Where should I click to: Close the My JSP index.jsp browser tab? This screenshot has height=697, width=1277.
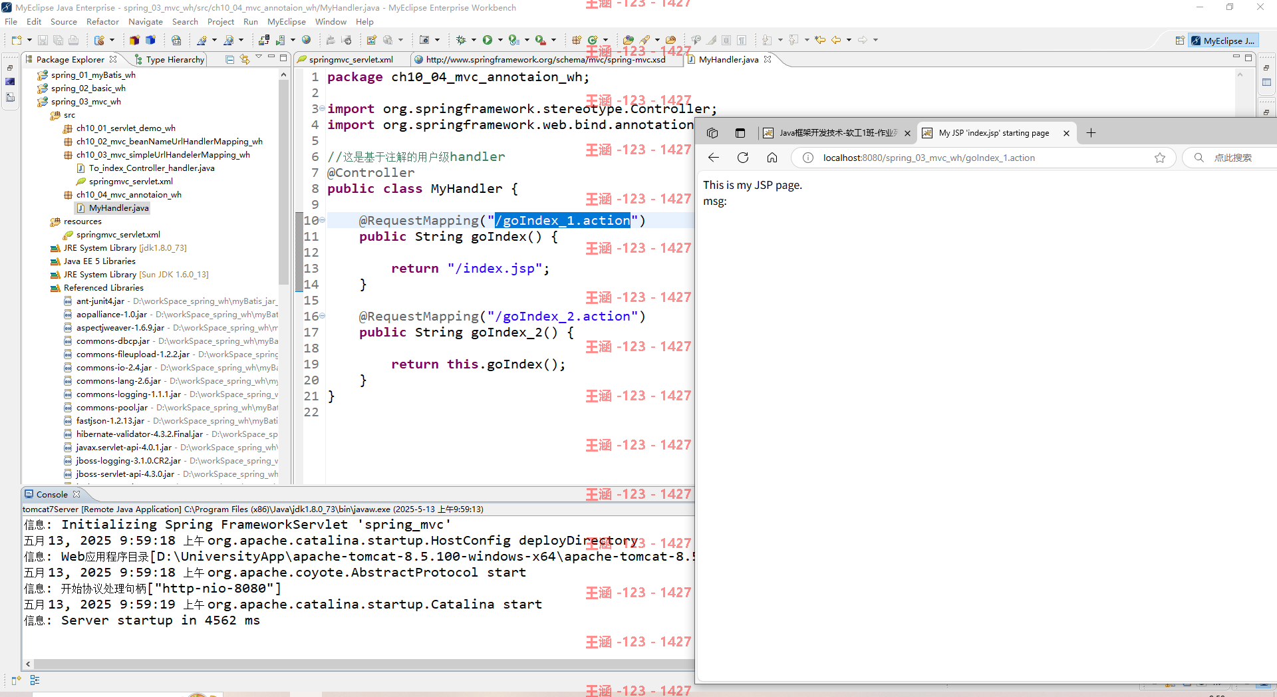1066,133
